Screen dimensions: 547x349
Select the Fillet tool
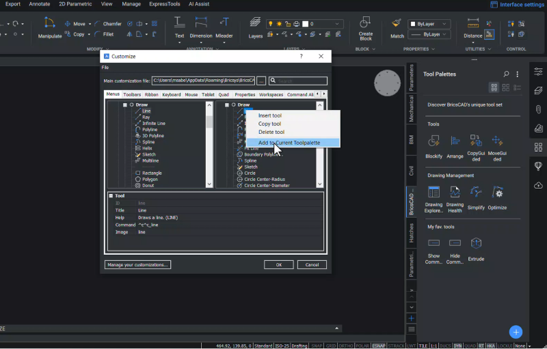[105, 34]
